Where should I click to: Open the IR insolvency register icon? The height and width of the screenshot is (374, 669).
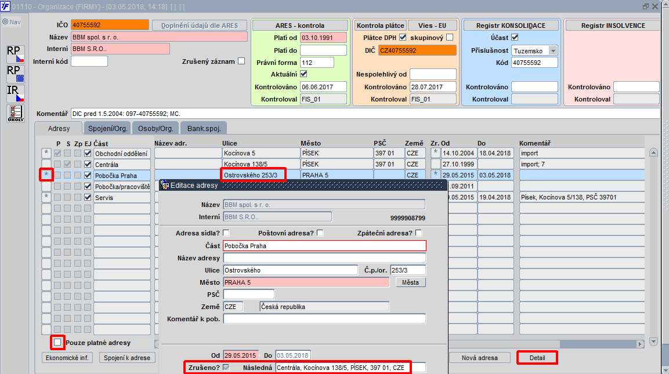(x=15, y=93)
